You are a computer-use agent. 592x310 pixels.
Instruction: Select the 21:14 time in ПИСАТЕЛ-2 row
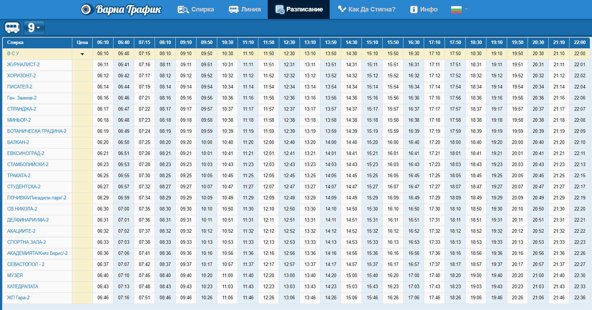pos(559,87)
